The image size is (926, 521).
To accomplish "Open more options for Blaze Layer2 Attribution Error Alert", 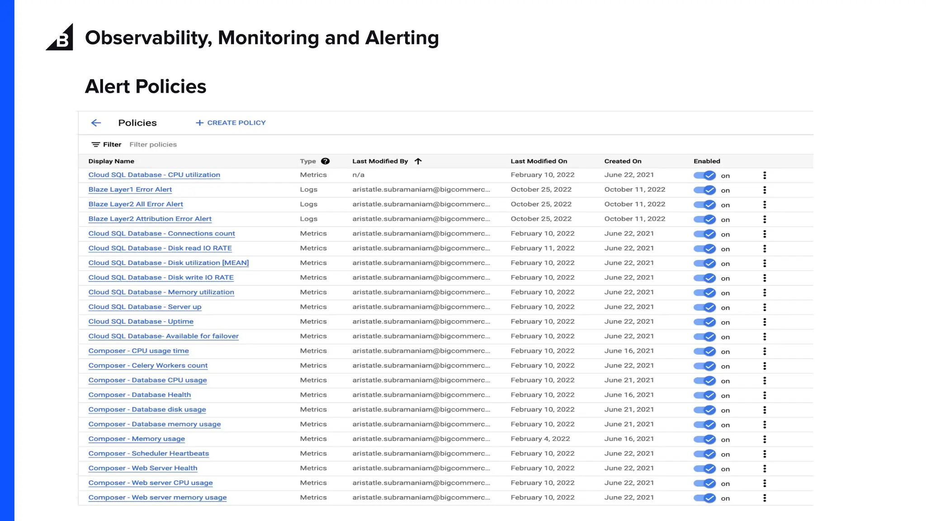I will 765,219.
